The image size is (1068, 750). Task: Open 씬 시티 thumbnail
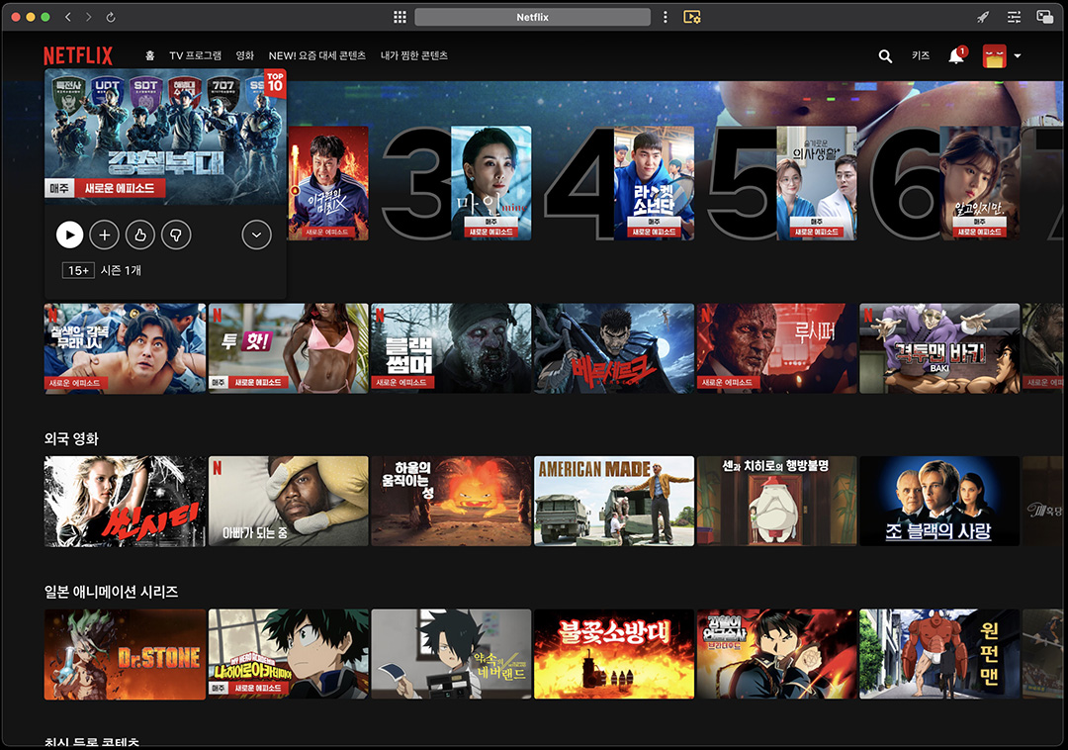(x=125, y=502)
